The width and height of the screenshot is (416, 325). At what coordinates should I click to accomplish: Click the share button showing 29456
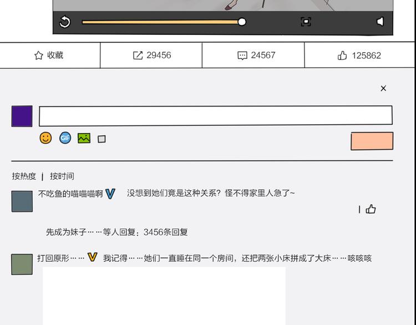[x=152, y=55]
